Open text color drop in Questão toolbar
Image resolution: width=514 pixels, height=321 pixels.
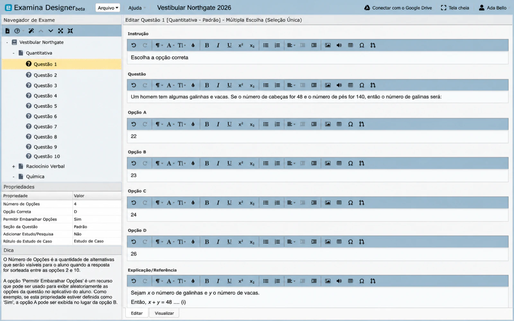(x=193, y=85)
